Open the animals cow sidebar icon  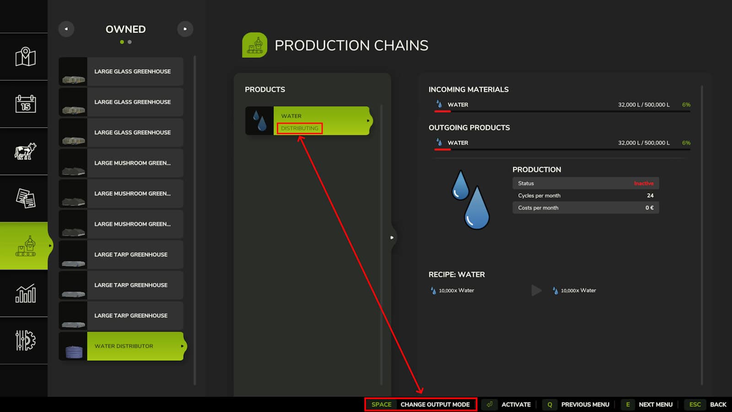(25, 151)
